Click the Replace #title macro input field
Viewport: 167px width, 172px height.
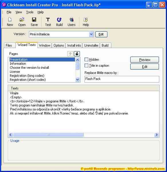[122, 79]
